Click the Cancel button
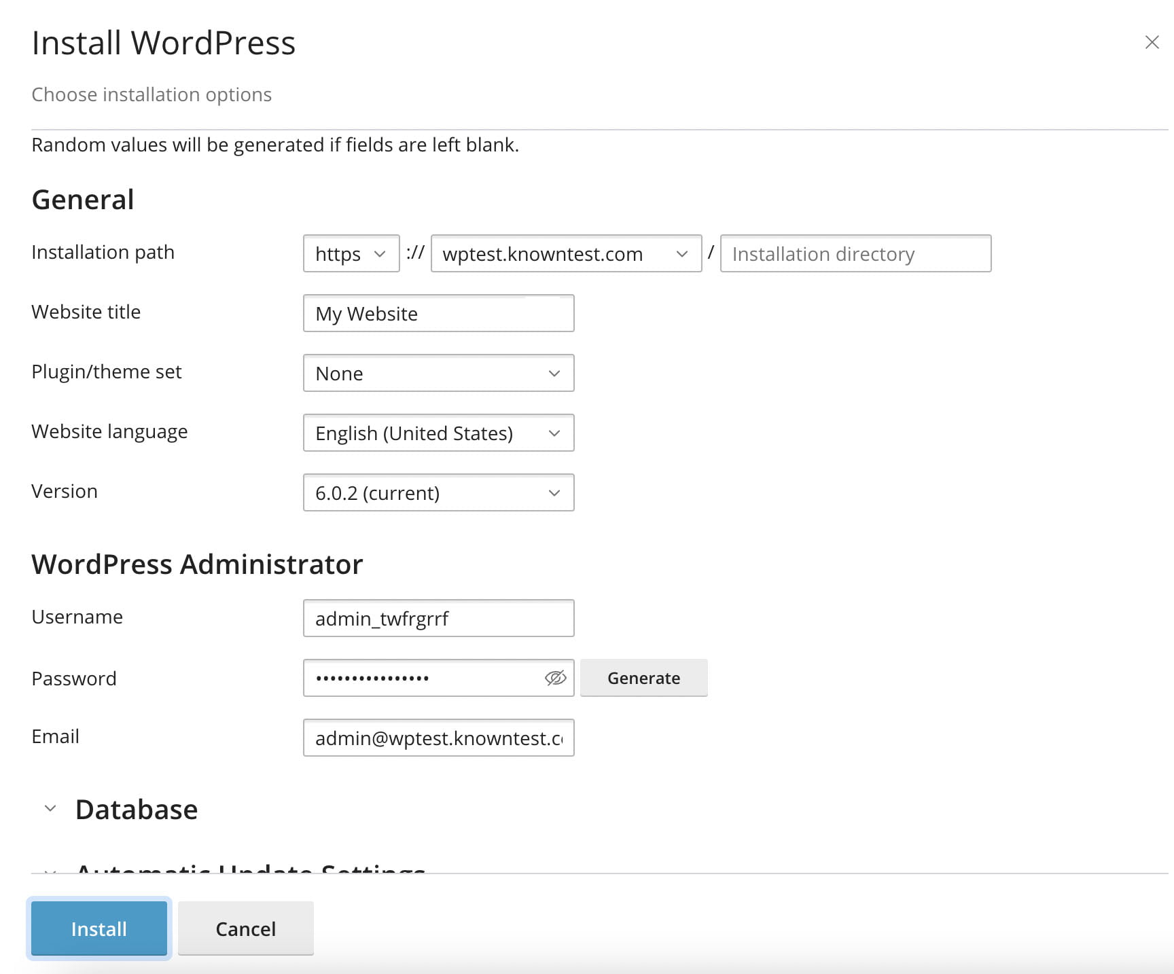This screenshot has height=974, width=1174. (x=245, y=928)
